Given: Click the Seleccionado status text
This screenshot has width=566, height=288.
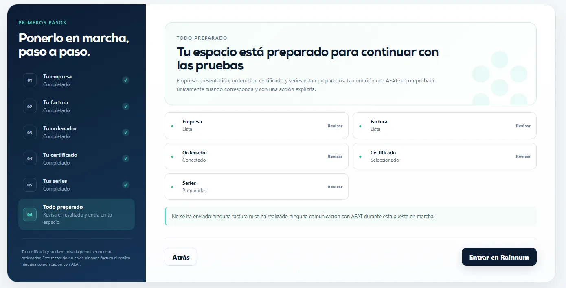Looking at the screenshot, I should click(385, 160).
